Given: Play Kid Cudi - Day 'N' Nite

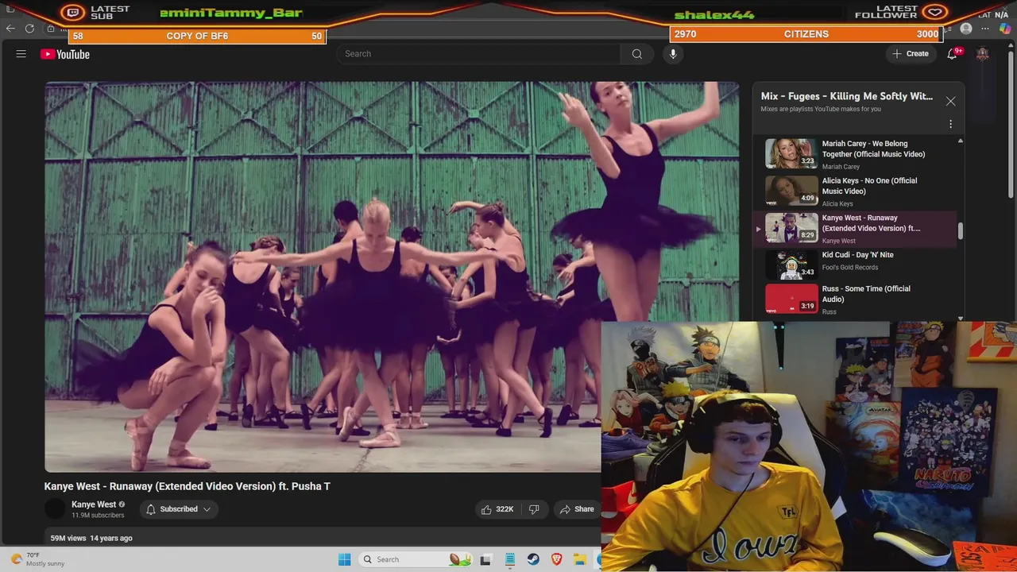Looking at the screenshot, I should [x=856, y=265].
